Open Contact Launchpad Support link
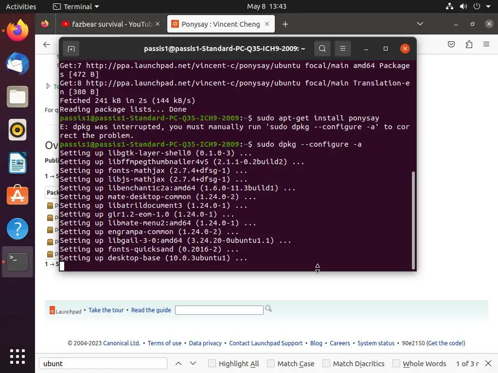Viewport: 498px width, 373px height. pyautogui.click(x=266, y=343)
